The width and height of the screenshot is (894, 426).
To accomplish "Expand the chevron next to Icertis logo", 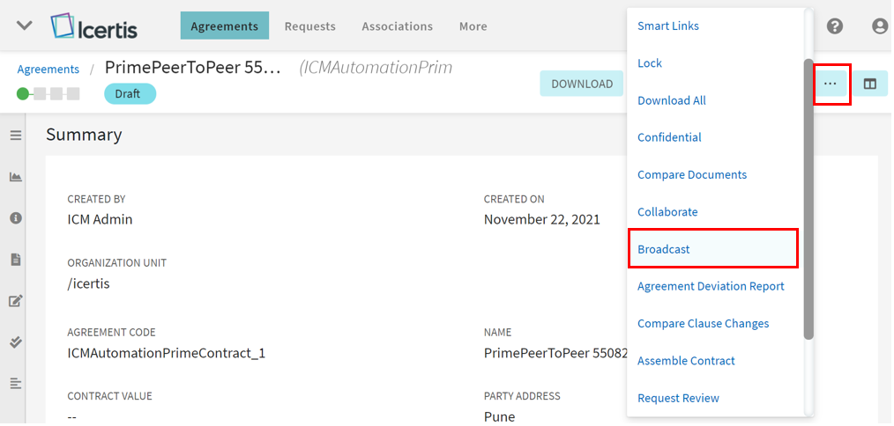I will (25, 26).
